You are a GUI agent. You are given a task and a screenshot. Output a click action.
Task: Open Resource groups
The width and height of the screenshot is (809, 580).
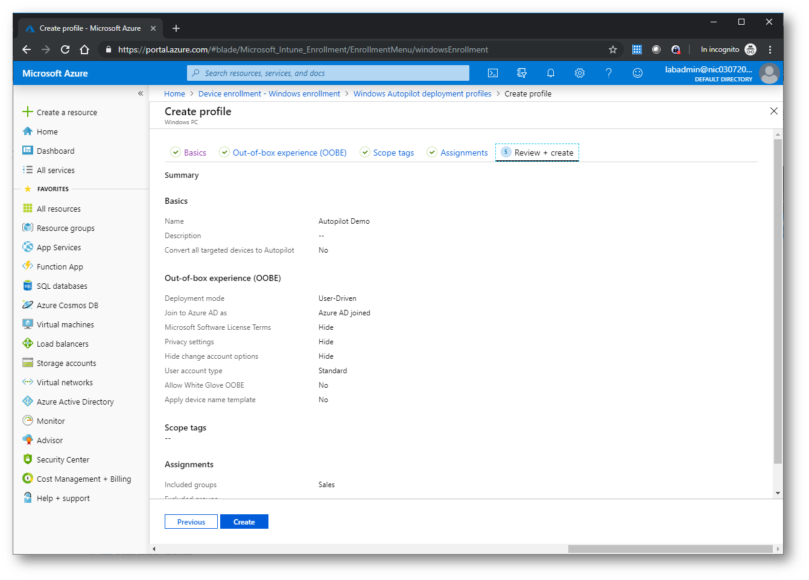tap(65, 228)
